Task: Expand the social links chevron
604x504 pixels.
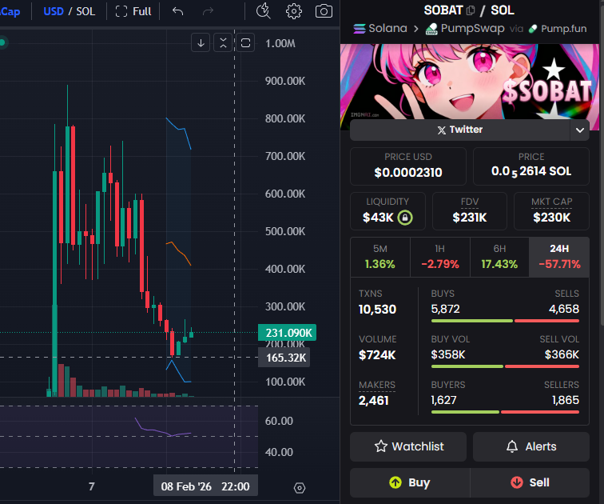Action: coord(580,130)
